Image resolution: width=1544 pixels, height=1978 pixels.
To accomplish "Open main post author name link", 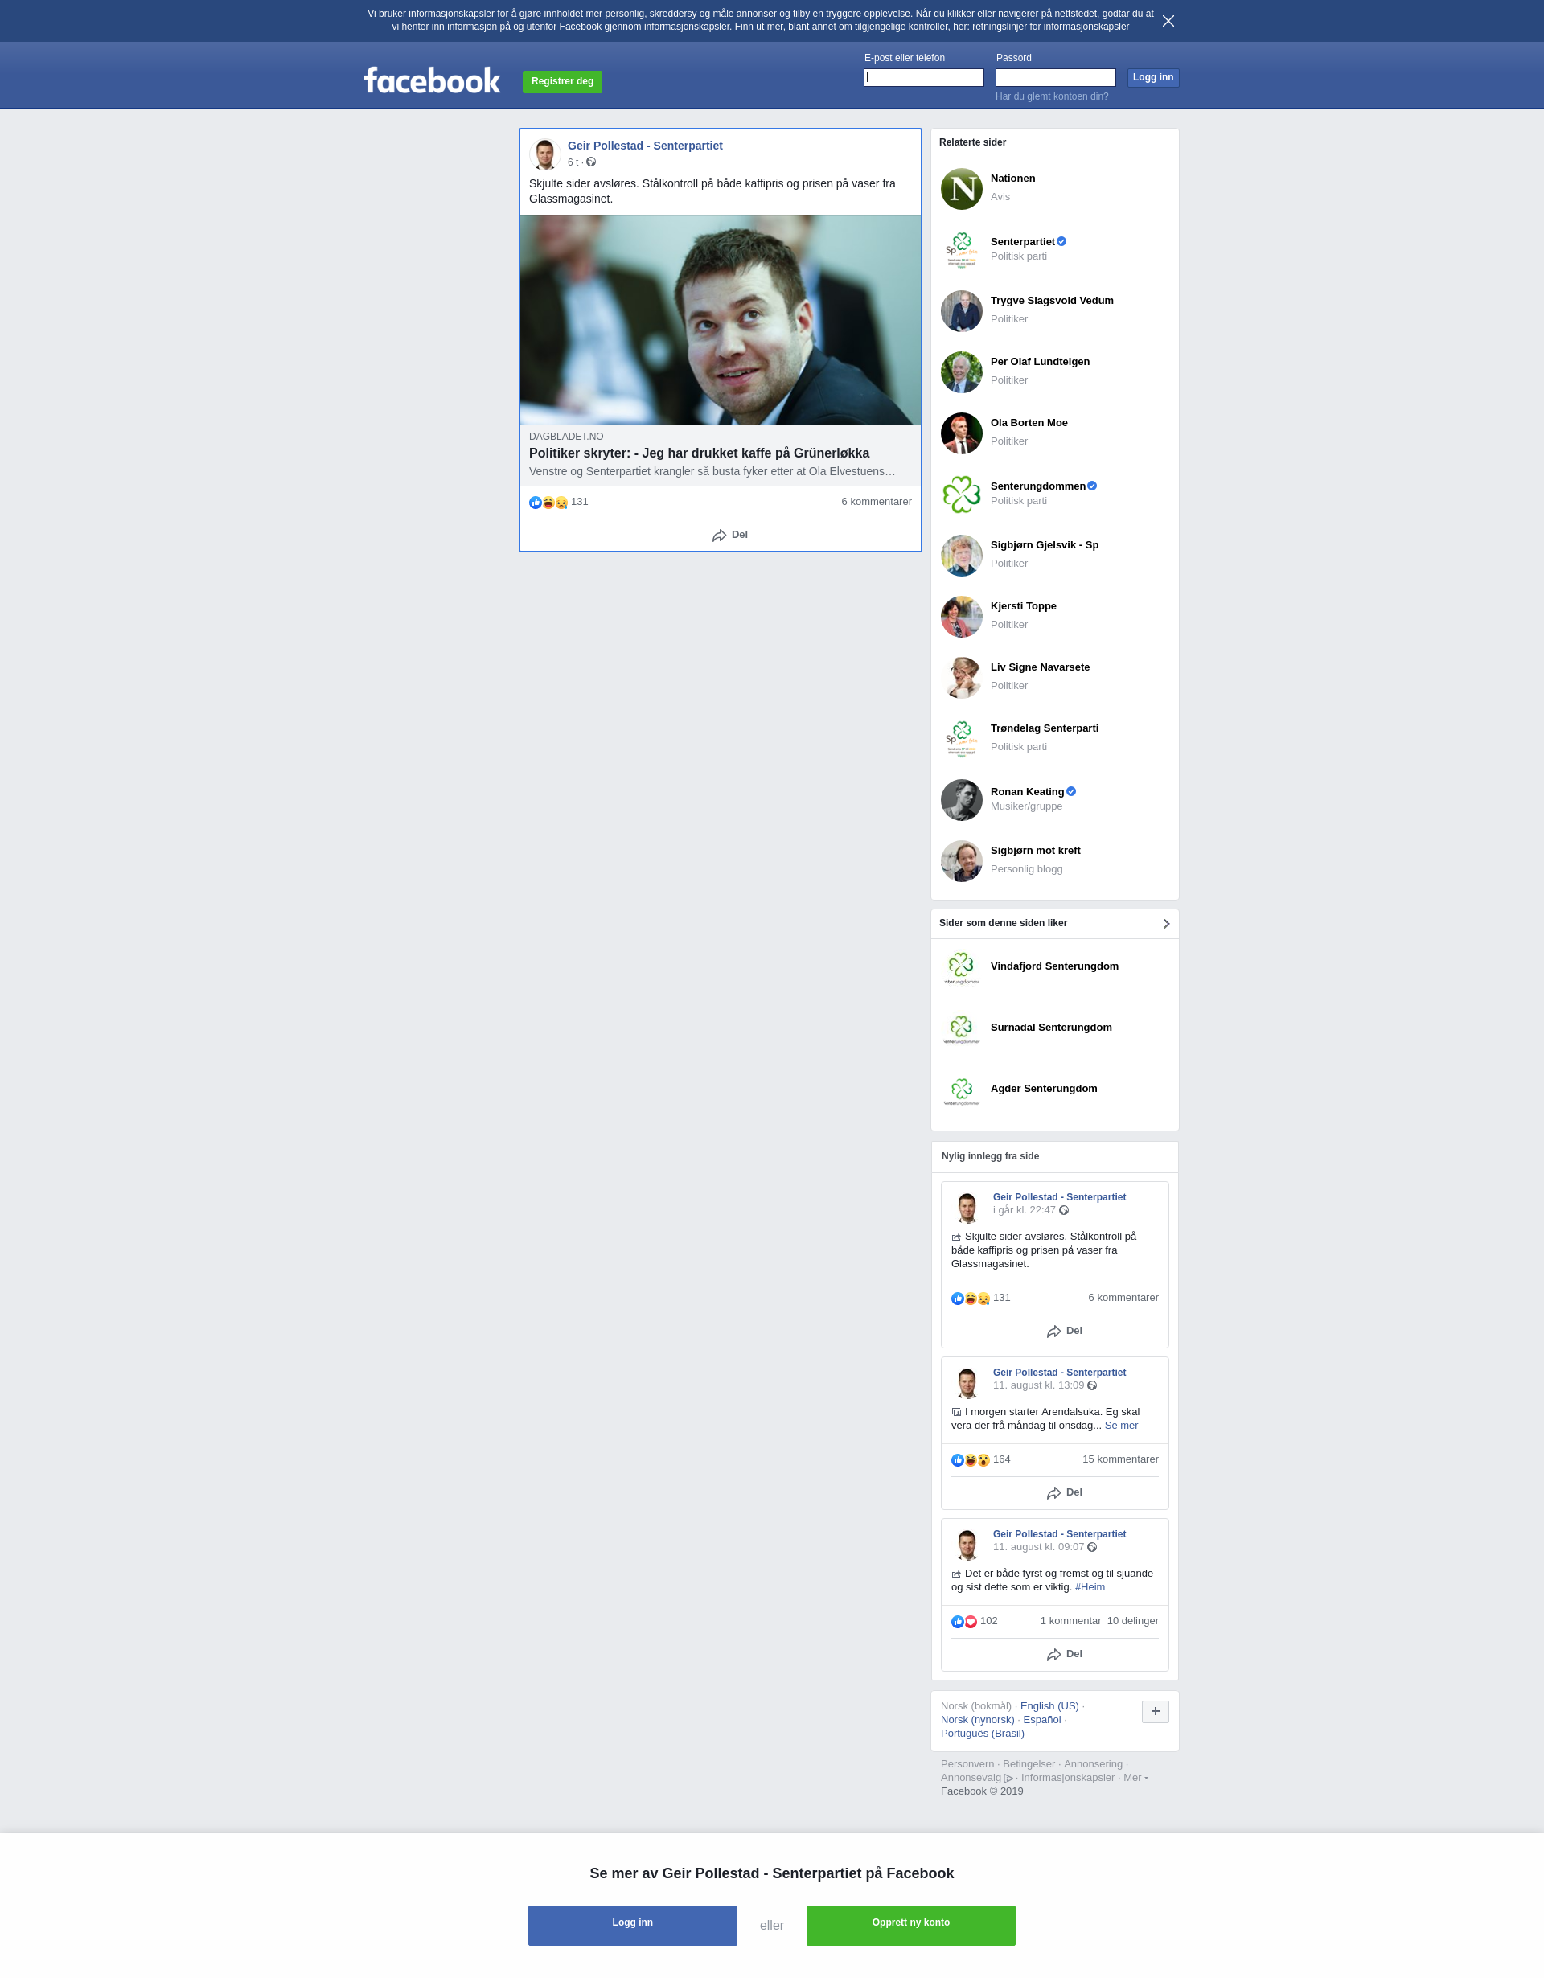I will tap(645, 146).
